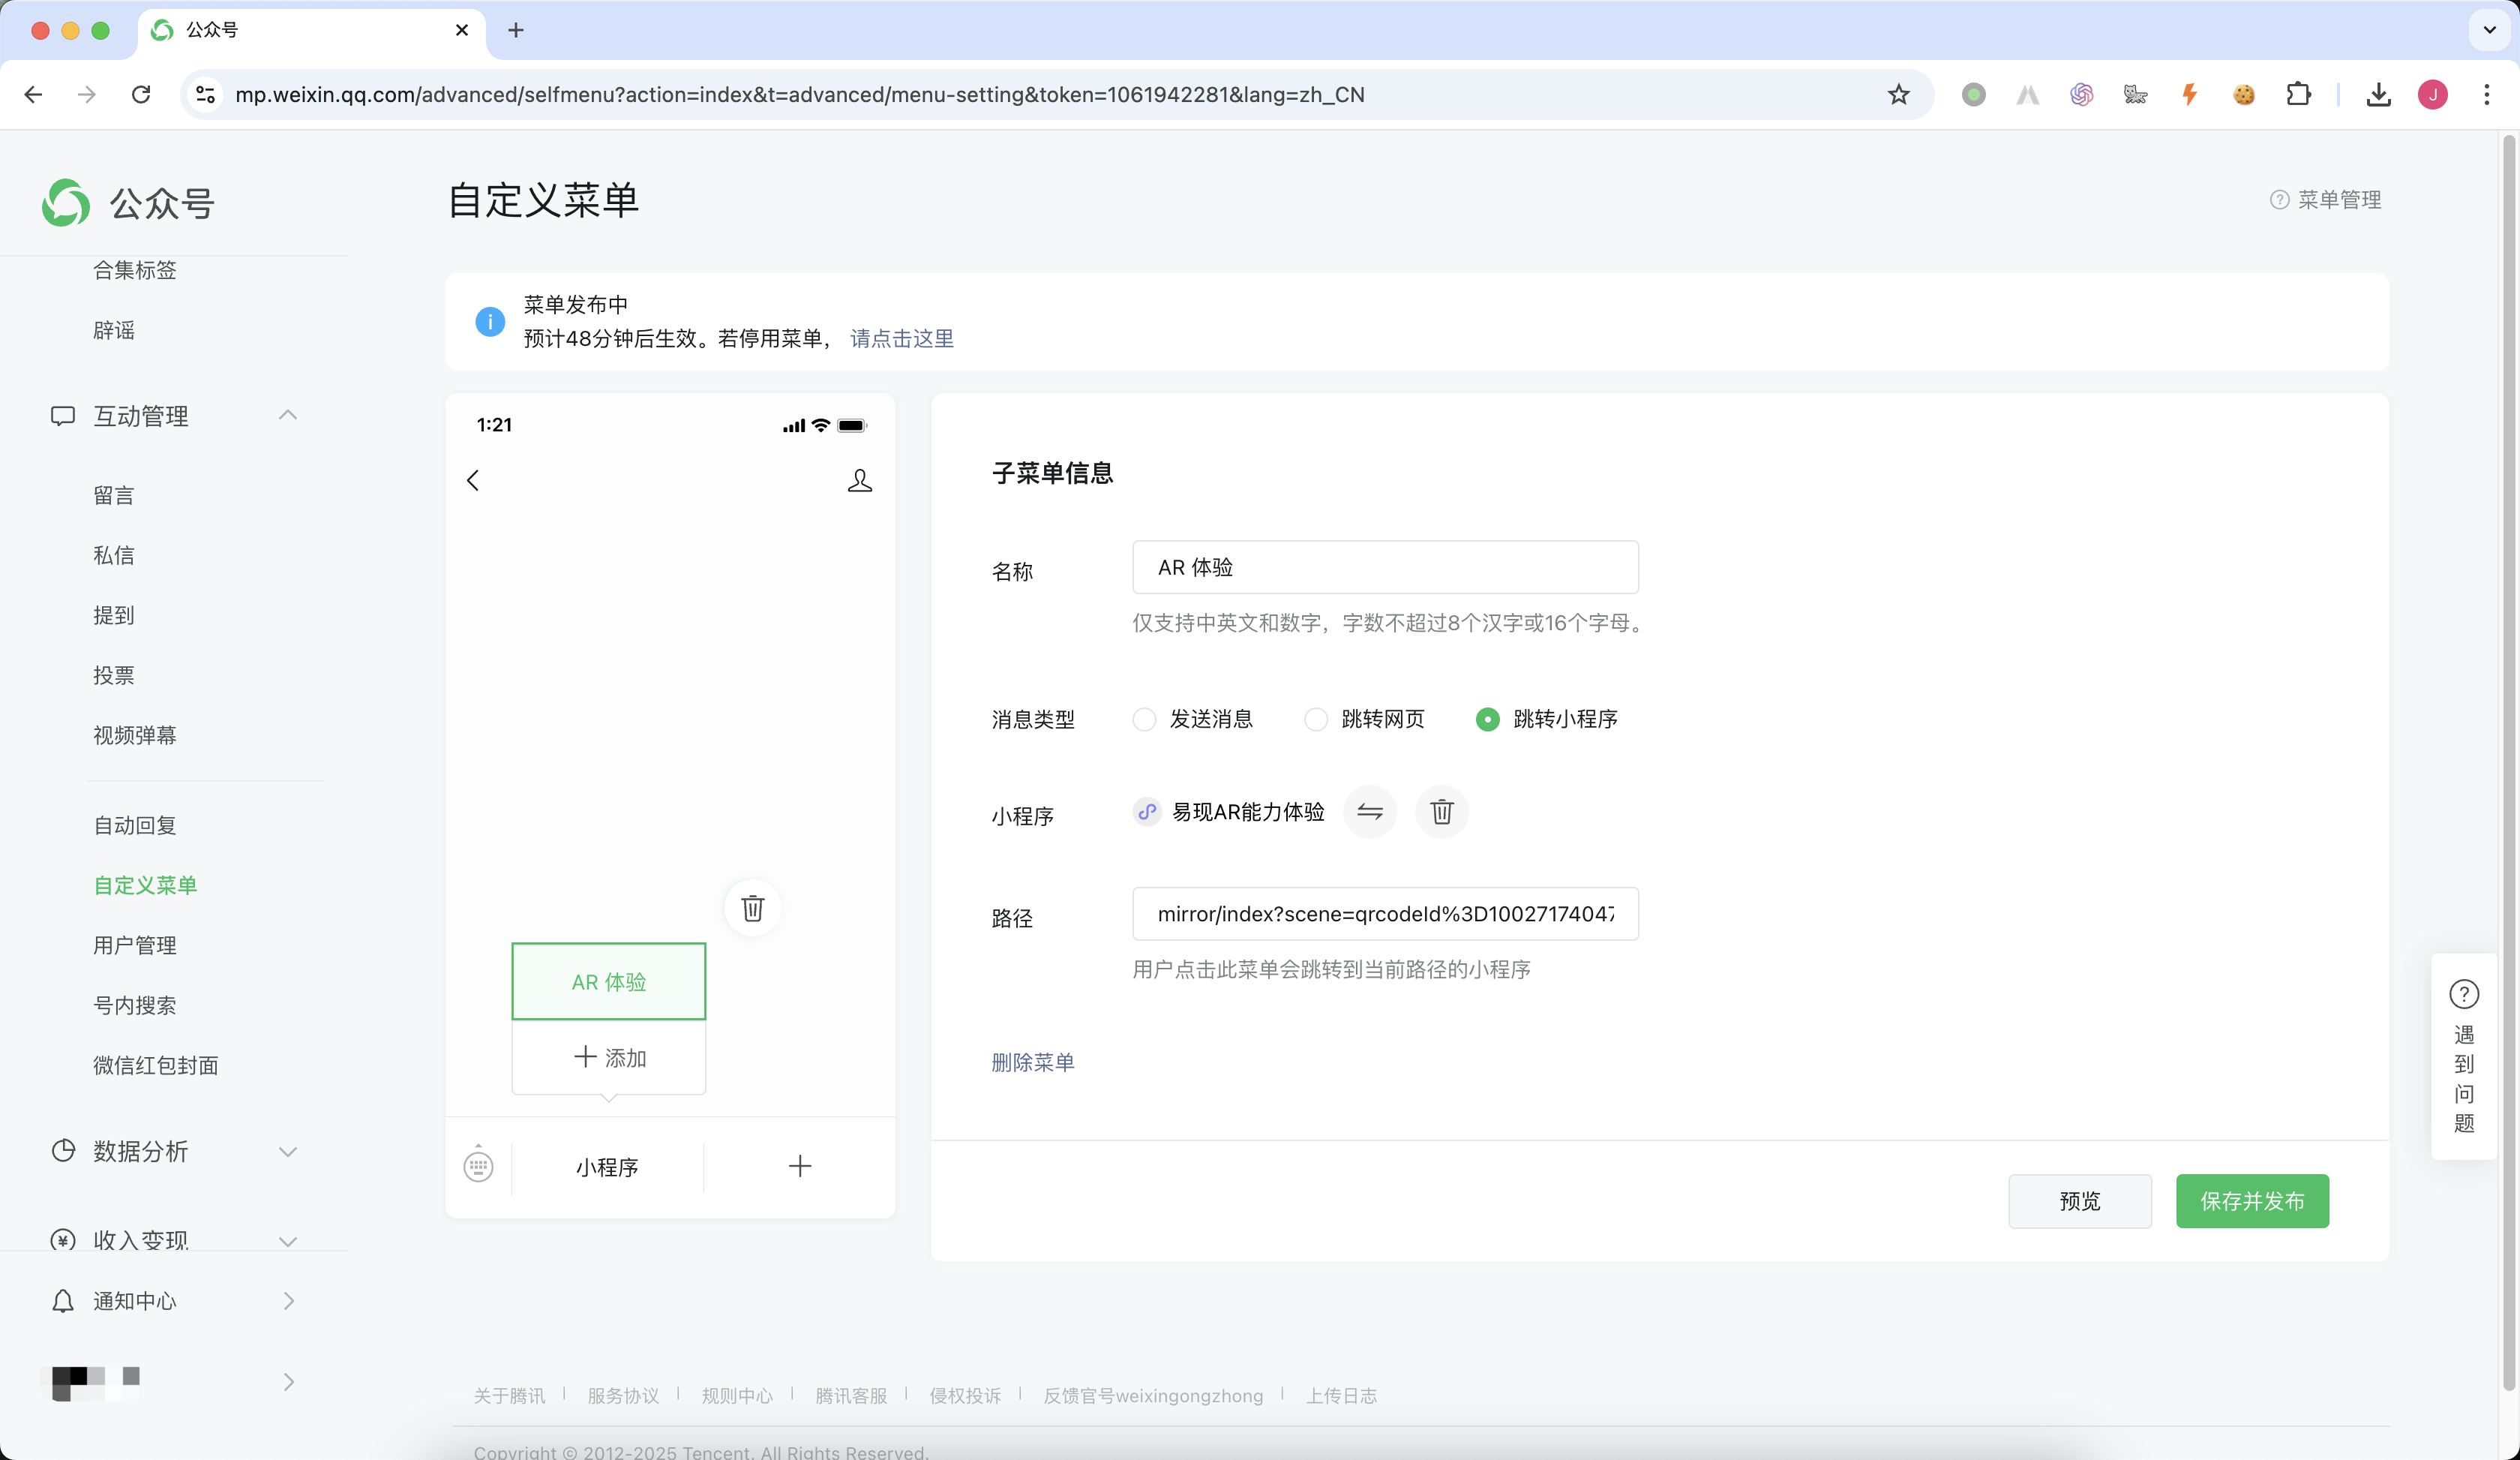Open 私信 in sidebar

pyautogui.click(x=114, y=555)
